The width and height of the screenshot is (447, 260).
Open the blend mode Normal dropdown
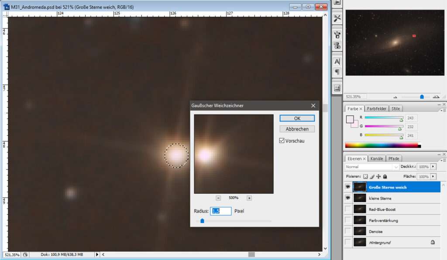372,167
